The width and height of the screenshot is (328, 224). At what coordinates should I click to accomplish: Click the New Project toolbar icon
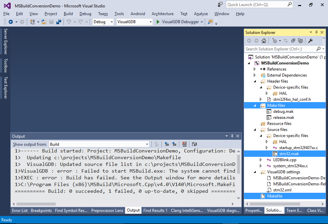point(33,22)
